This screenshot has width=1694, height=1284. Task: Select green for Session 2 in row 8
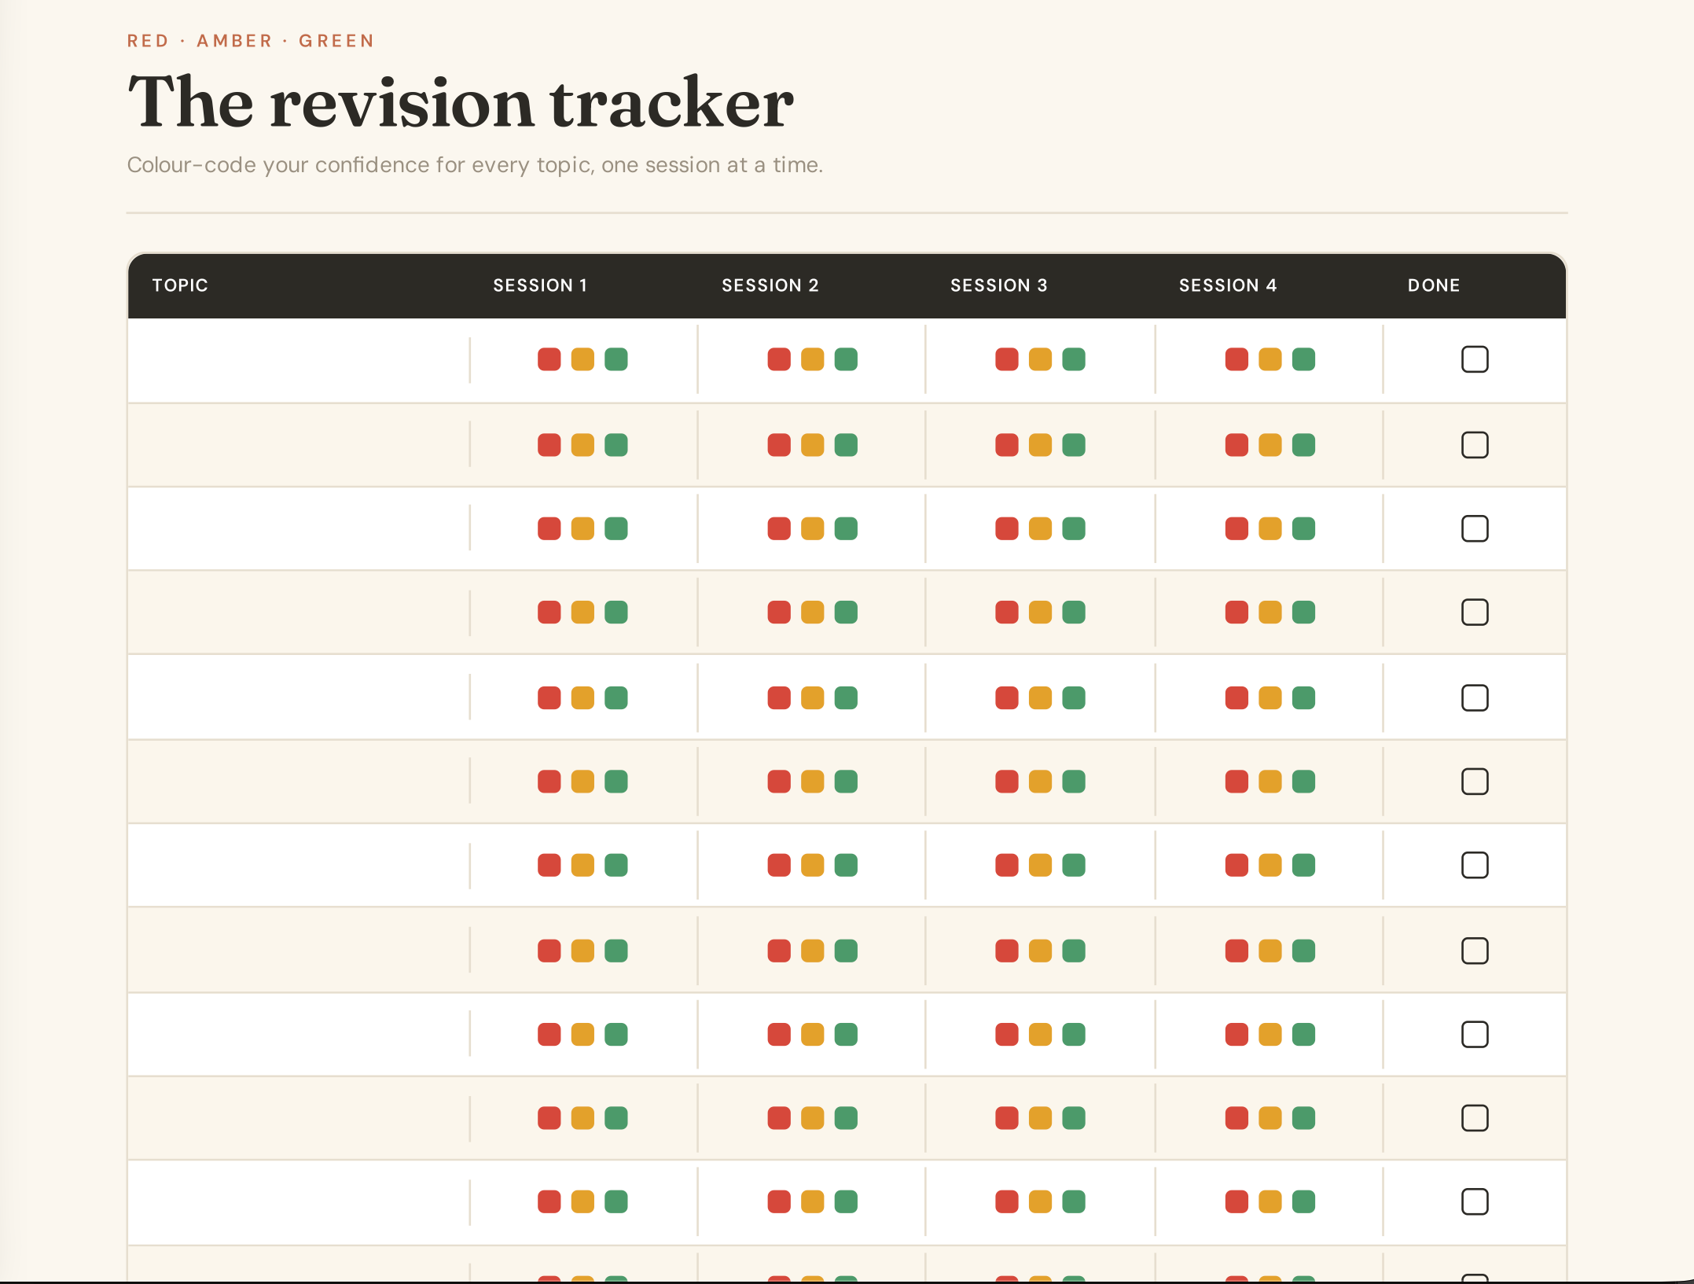pos(846,951)
